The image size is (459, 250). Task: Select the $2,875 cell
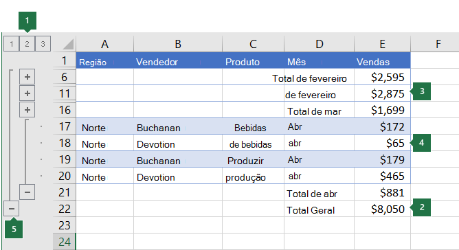382,93
